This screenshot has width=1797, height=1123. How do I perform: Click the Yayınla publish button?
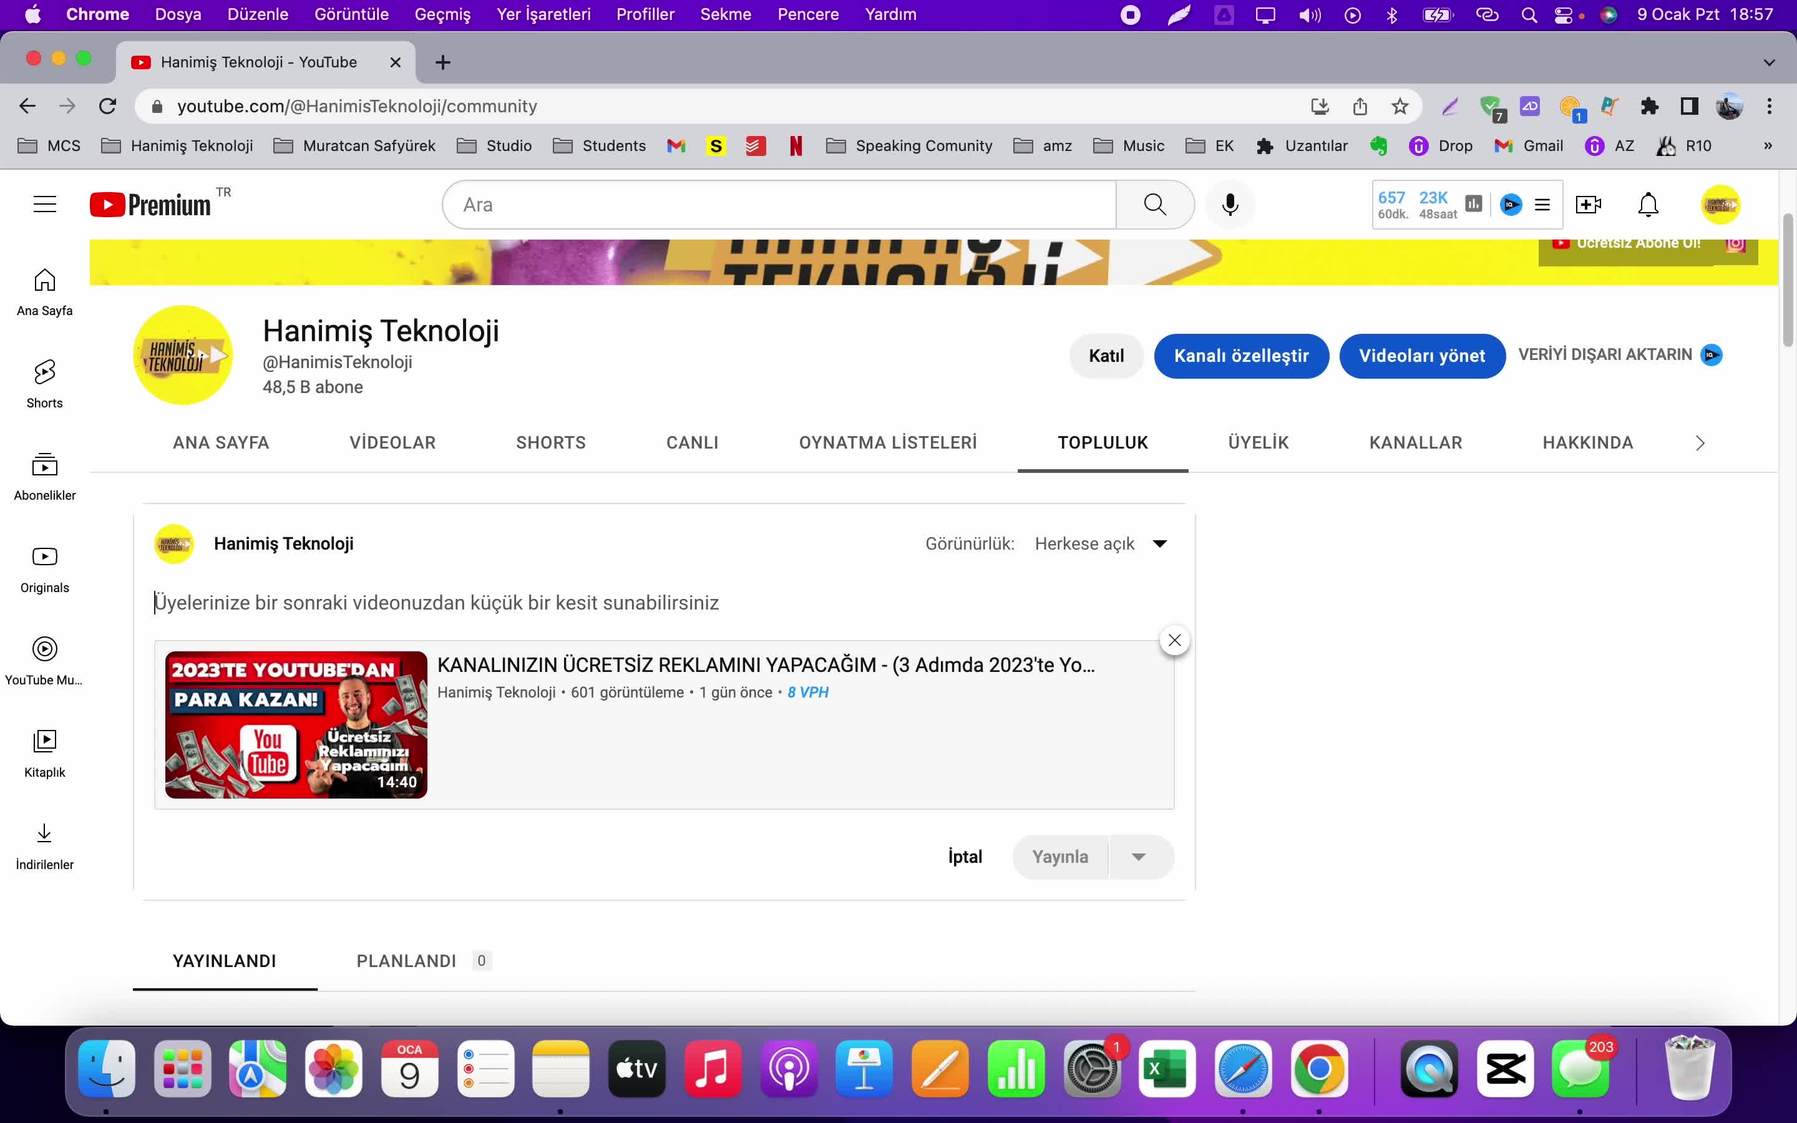[x=1060, y=857]
